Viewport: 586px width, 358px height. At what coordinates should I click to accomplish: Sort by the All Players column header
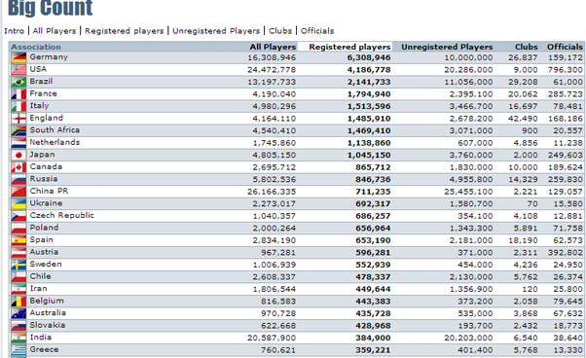point(273,47)
